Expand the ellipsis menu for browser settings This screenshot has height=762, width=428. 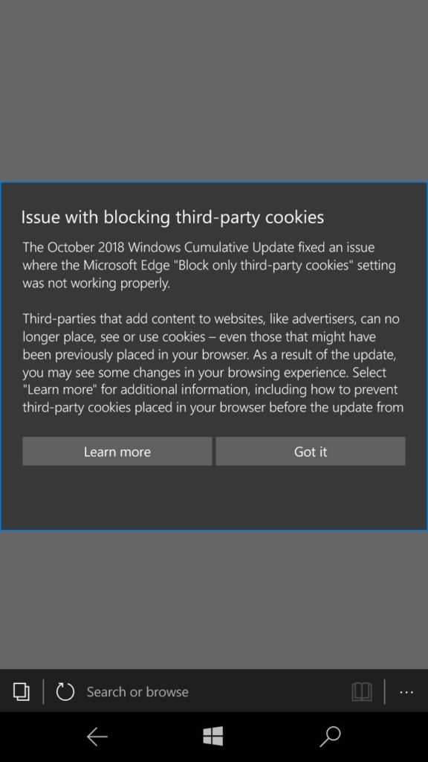406,692
